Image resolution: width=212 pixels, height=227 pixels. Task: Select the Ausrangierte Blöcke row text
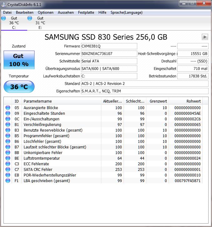pos(41,108)
